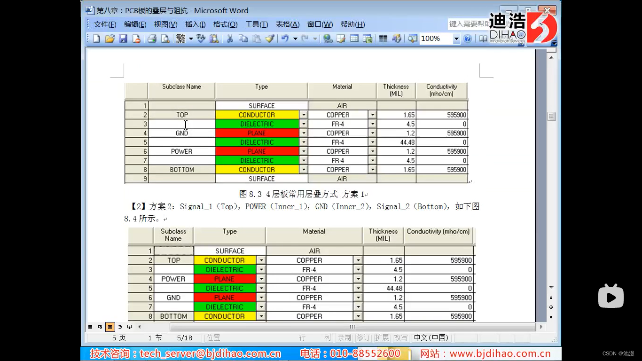Click the 中文(中国) language indicator
This screenshot has width=642, height=361.
point(431,337)
